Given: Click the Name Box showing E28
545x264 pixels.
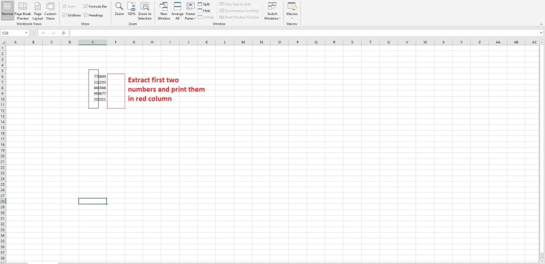Looking at the screenshot, I should coord(12,33).
